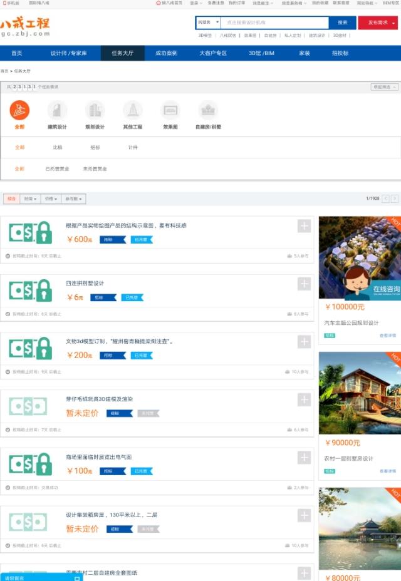
Task: Open the 时间 sort dropdown
Action: (31, 199)
